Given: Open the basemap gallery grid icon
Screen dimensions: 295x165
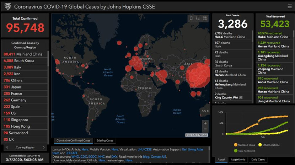Looking at the screenshot, I should click(205, 18).
